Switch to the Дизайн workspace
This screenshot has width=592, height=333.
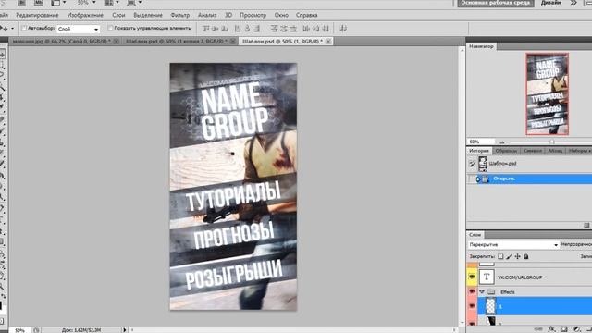pos(550,3)
